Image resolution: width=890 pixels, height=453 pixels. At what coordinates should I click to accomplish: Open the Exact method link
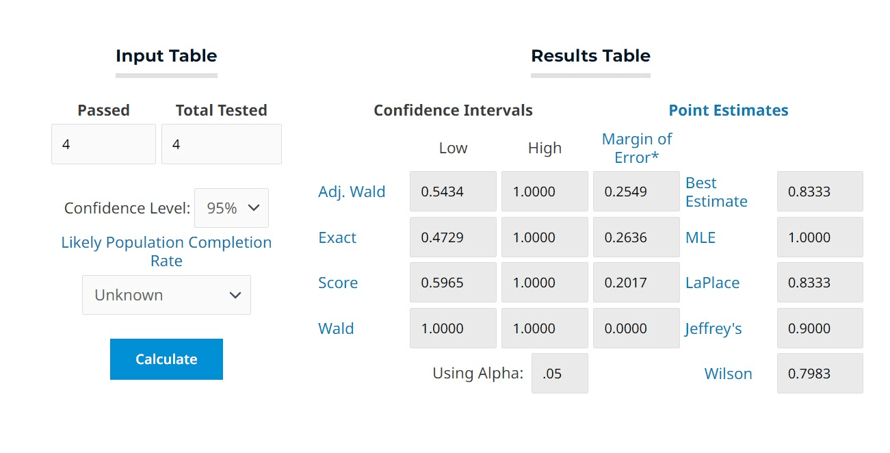tap(337, 237)
